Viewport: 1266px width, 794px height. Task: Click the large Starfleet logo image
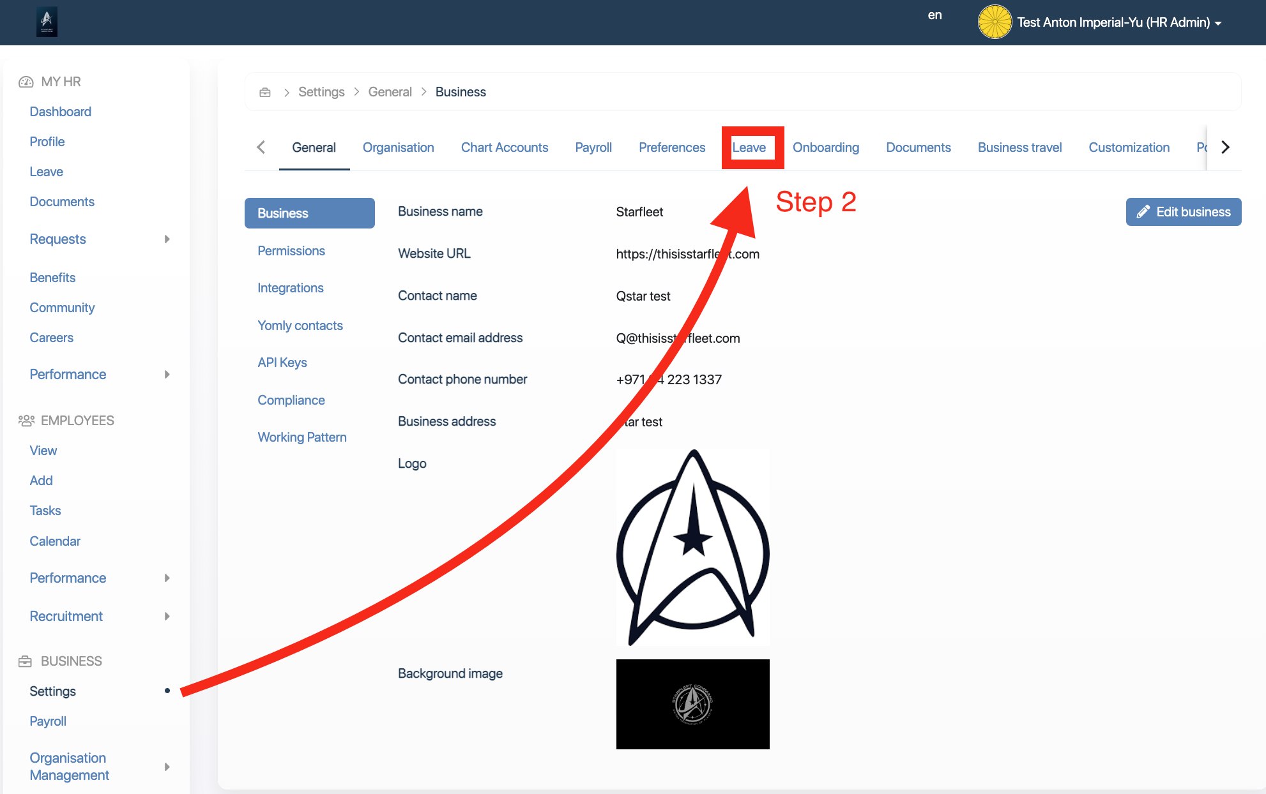(692, 548)
